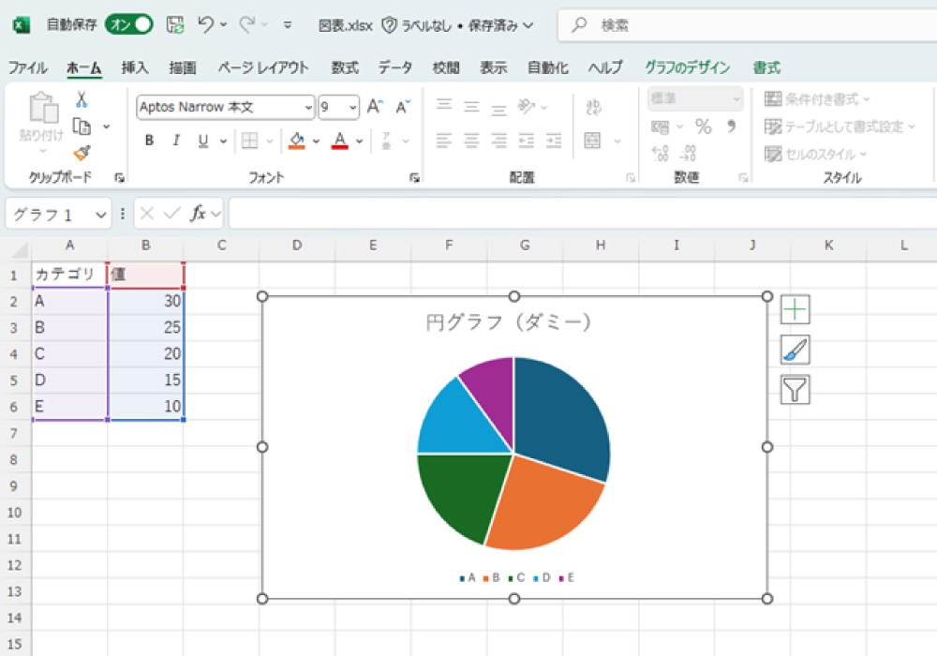
Task: Click the wrap text icon
Action: [x=593, y=107]
